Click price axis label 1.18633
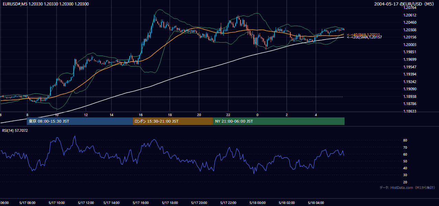This screenshot has height=206, width=439. coord(410,111)
